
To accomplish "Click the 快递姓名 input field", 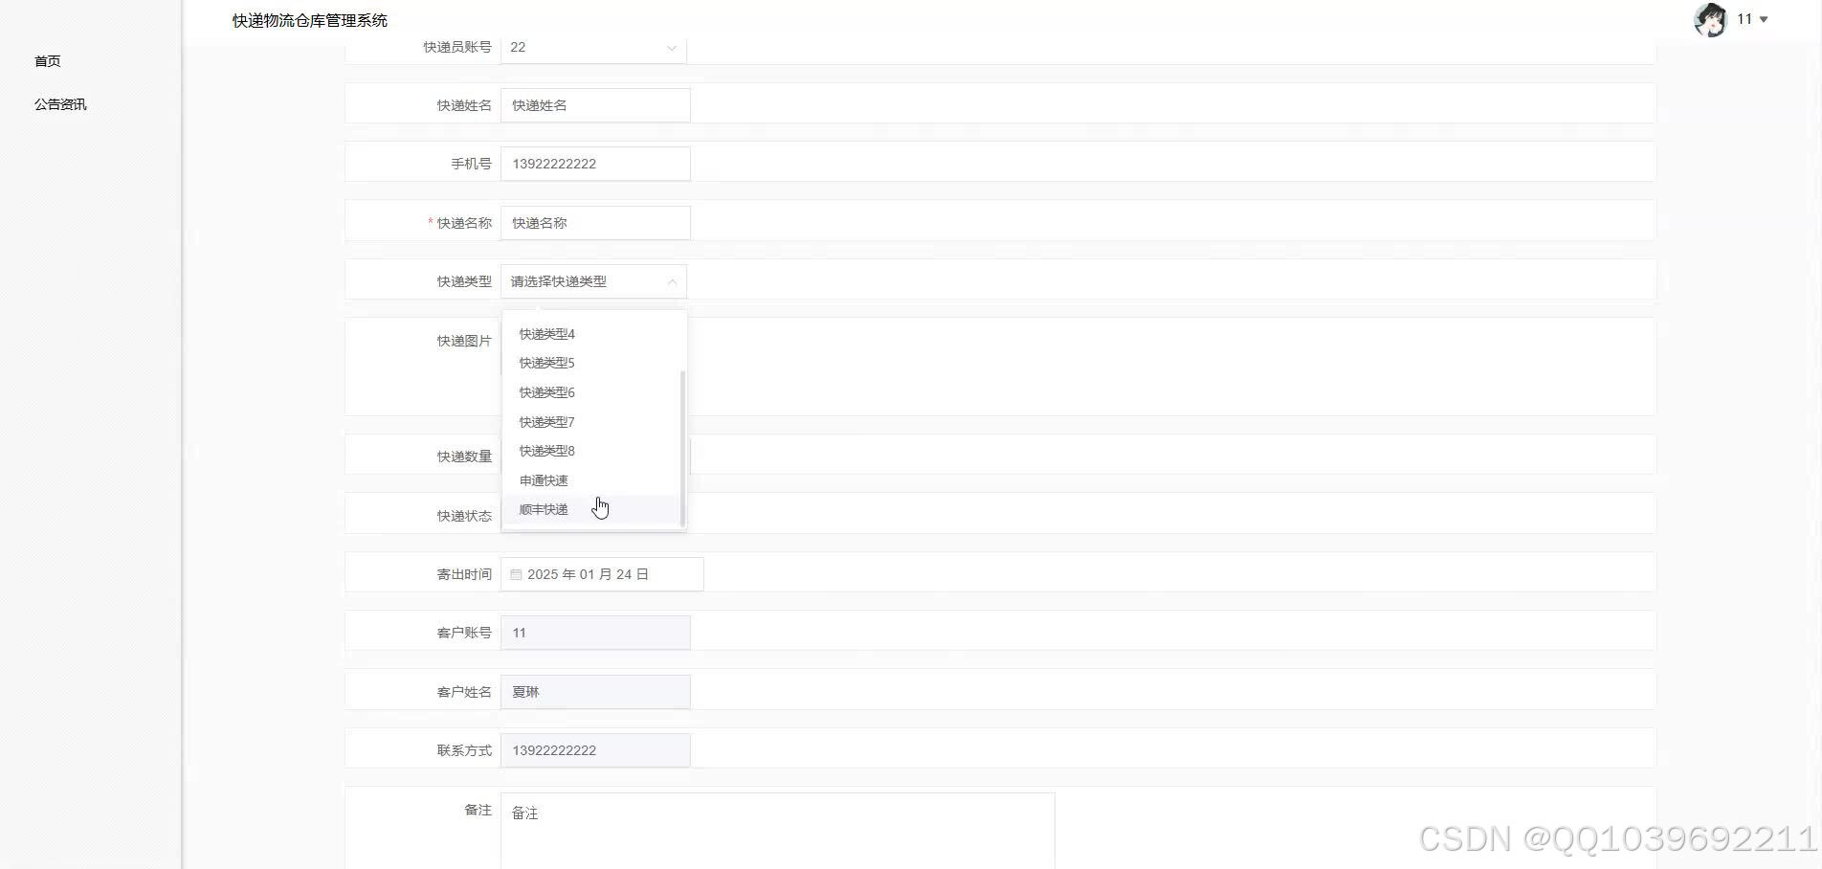I will pos(595,105).
